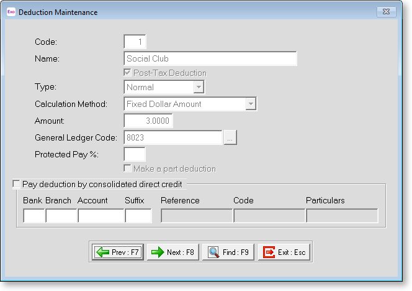Expand the Calculation Method dropdown

coord(251,104)
